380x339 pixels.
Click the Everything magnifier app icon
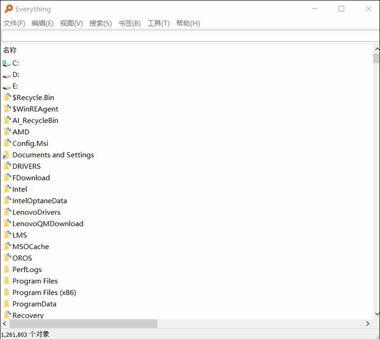8,9
